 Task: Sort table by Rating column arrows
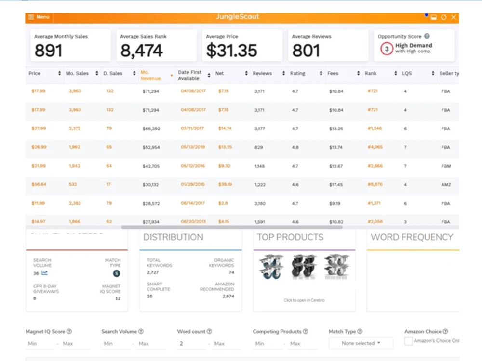pyautogui.click(x=321, y=73)
